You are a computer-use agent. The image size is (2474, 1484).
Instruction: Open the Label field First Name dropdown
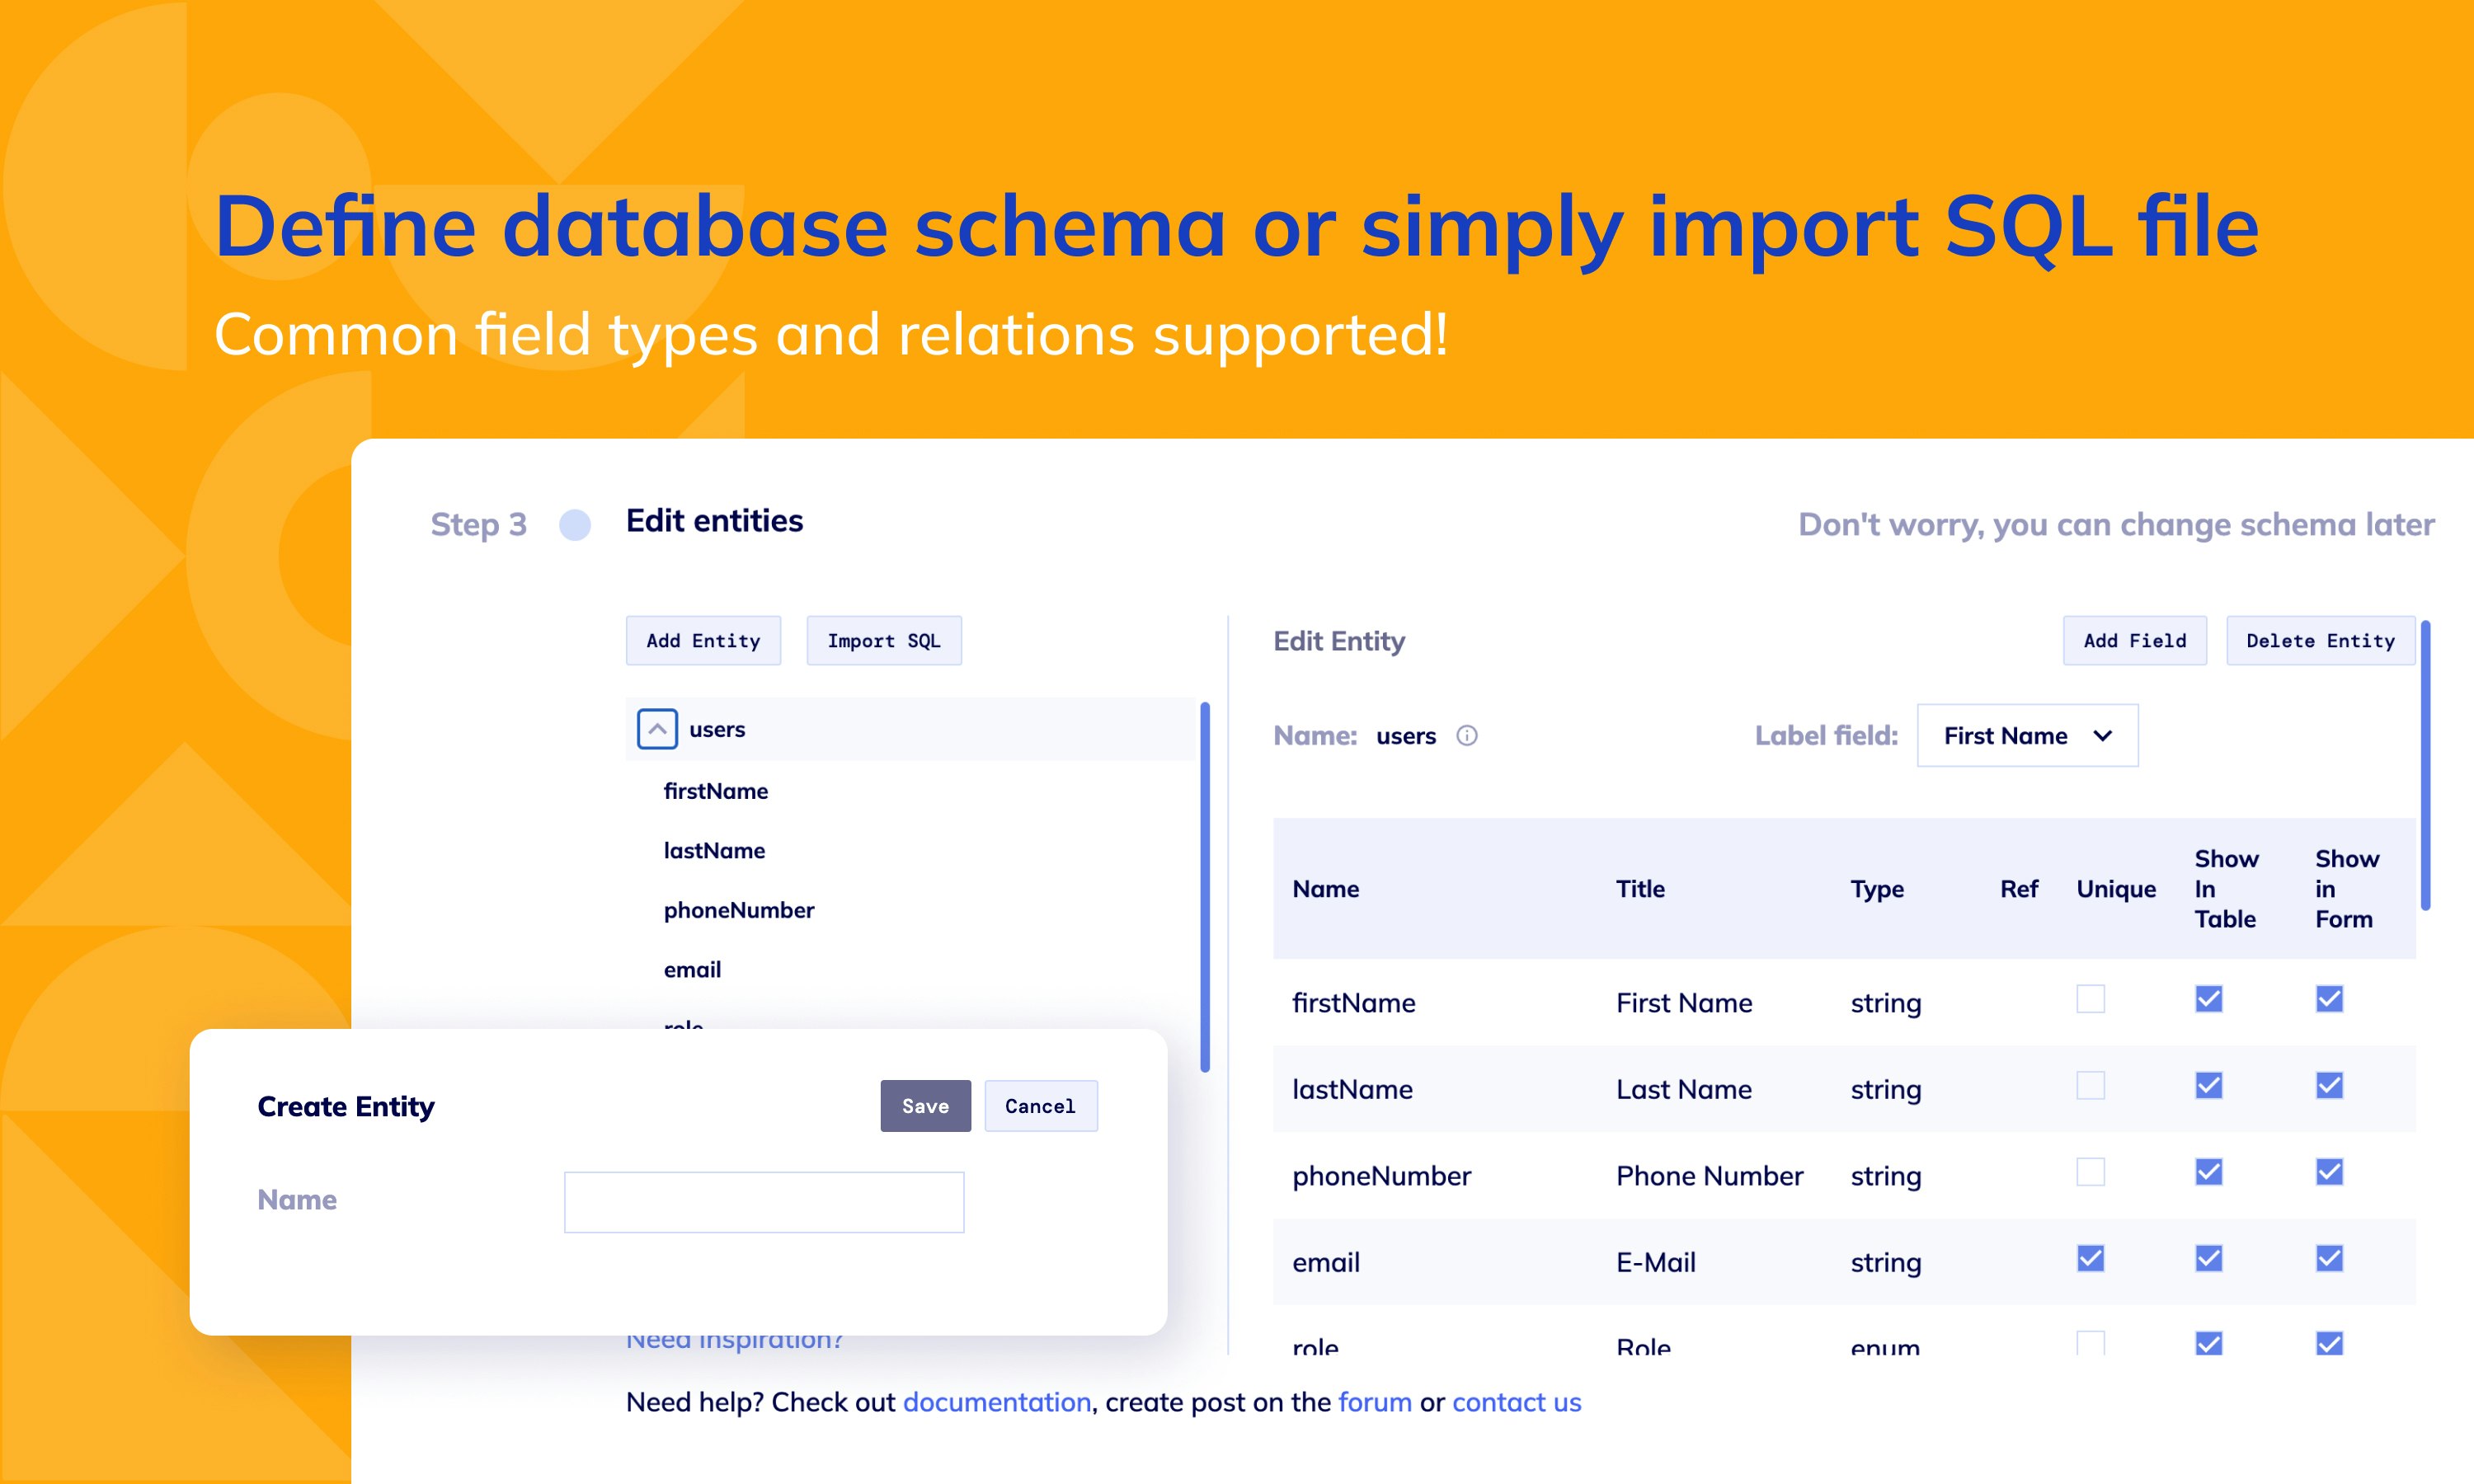[2027, 736]
